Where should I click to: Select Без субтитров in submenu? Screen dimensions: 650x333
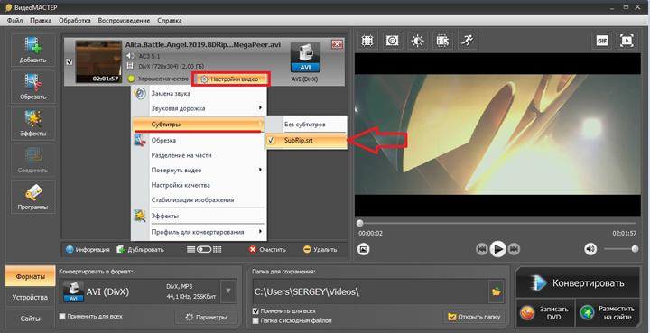click(x=306, y=125)
